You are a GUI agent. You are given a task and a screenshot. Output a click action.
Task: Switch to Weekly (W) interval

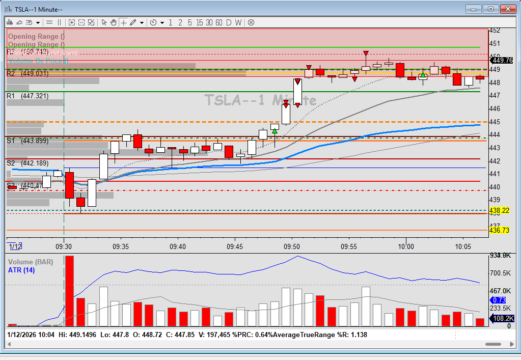tap(238, 22)
